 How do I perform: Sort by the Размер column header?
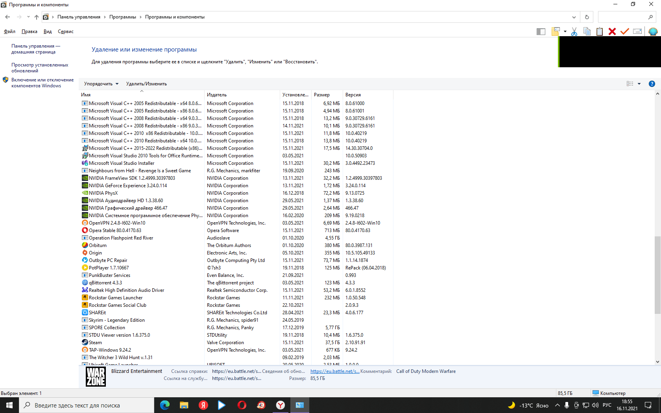(327, 95)
